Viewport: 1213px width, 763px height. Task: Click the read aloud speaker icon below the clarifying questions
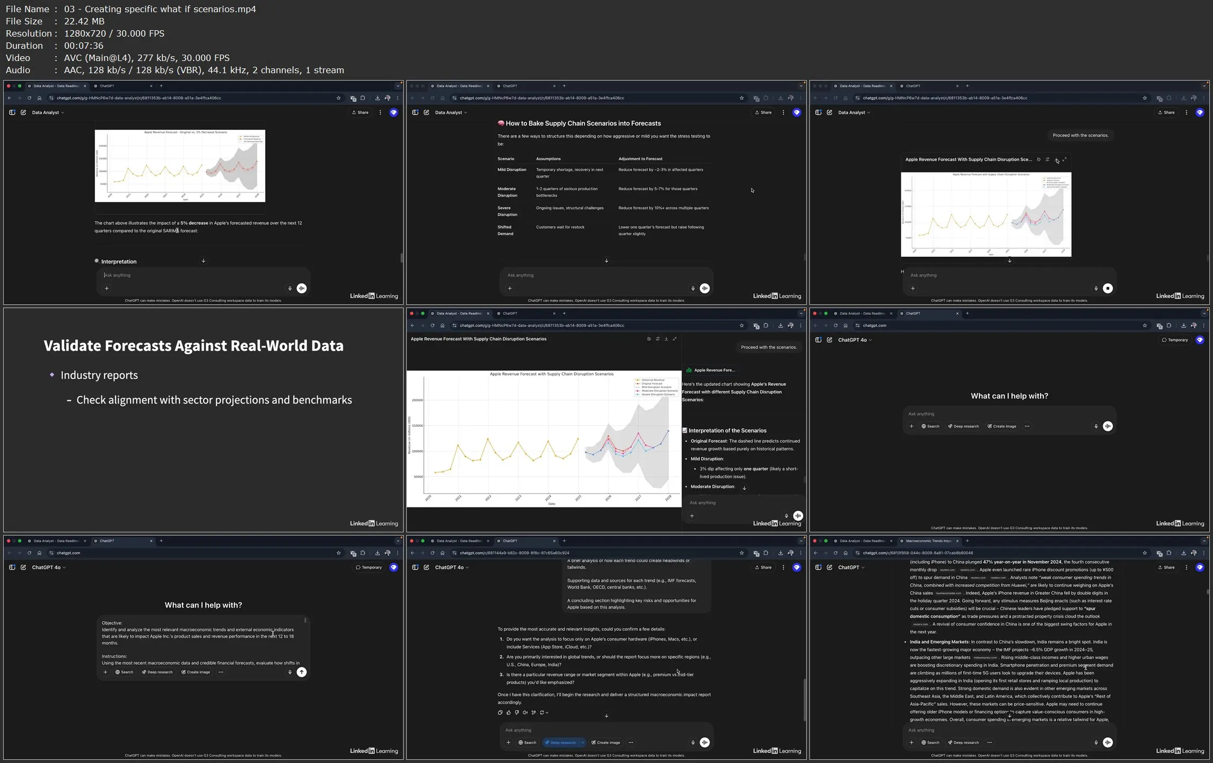tap(525, 713)
